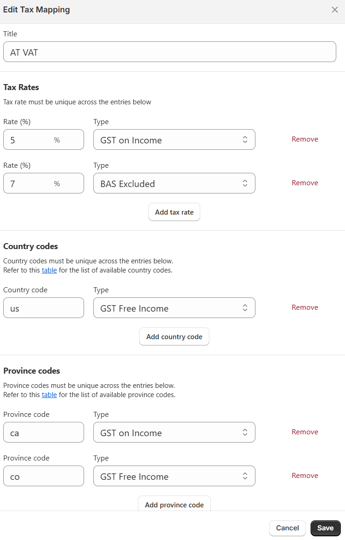
Task: Remove the us country code row
Action: 305,307
